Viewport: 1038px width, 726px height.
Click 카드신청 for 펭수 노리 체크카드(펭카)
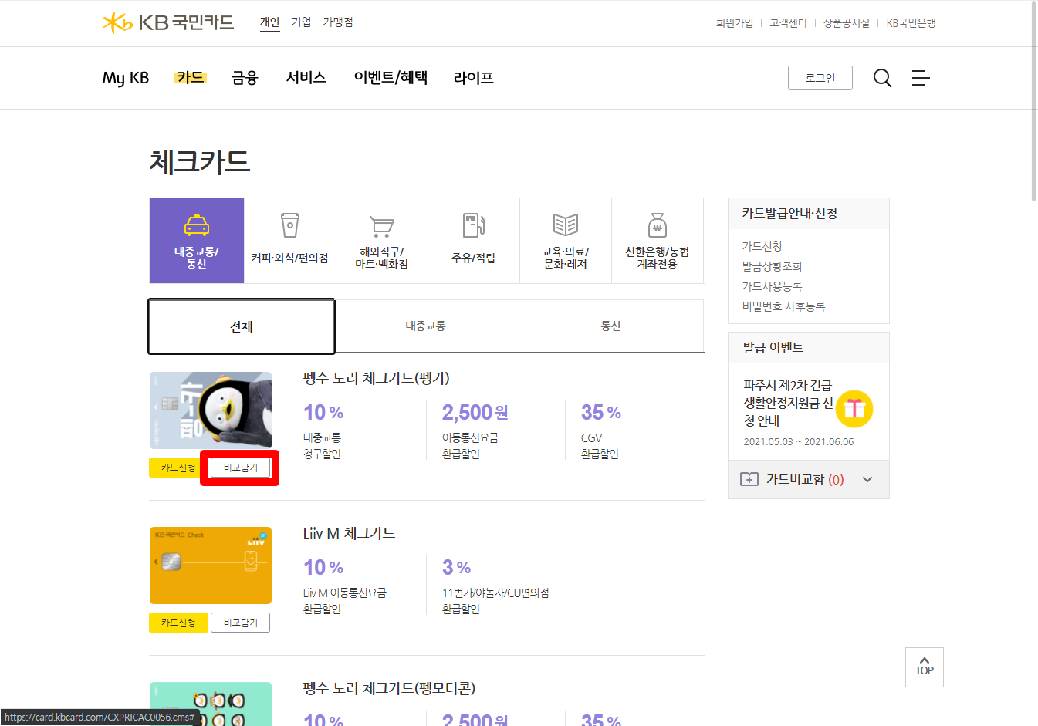click(178, 468)
